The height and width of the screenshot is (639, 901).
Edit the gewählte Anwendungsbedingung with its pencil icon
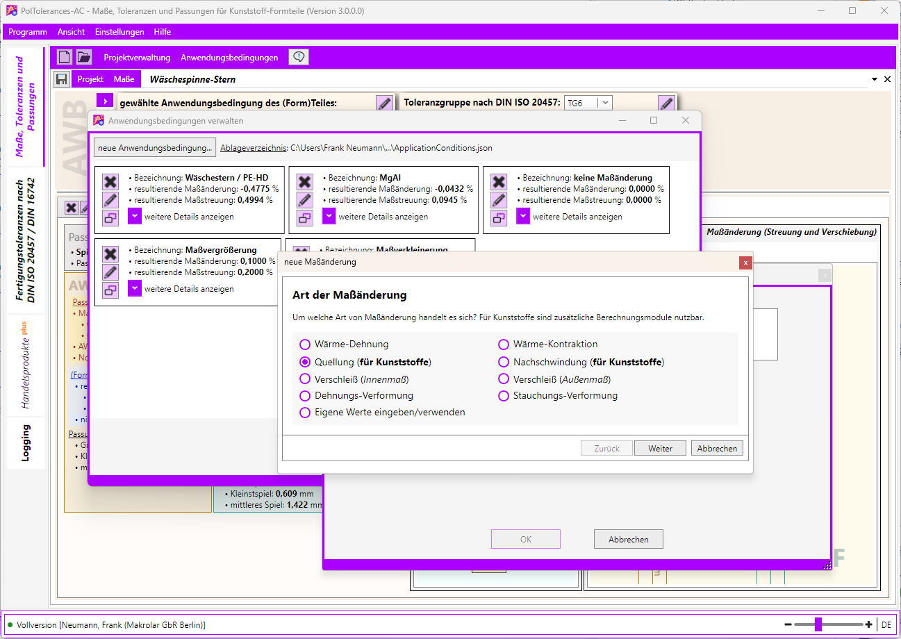[384, 103]
